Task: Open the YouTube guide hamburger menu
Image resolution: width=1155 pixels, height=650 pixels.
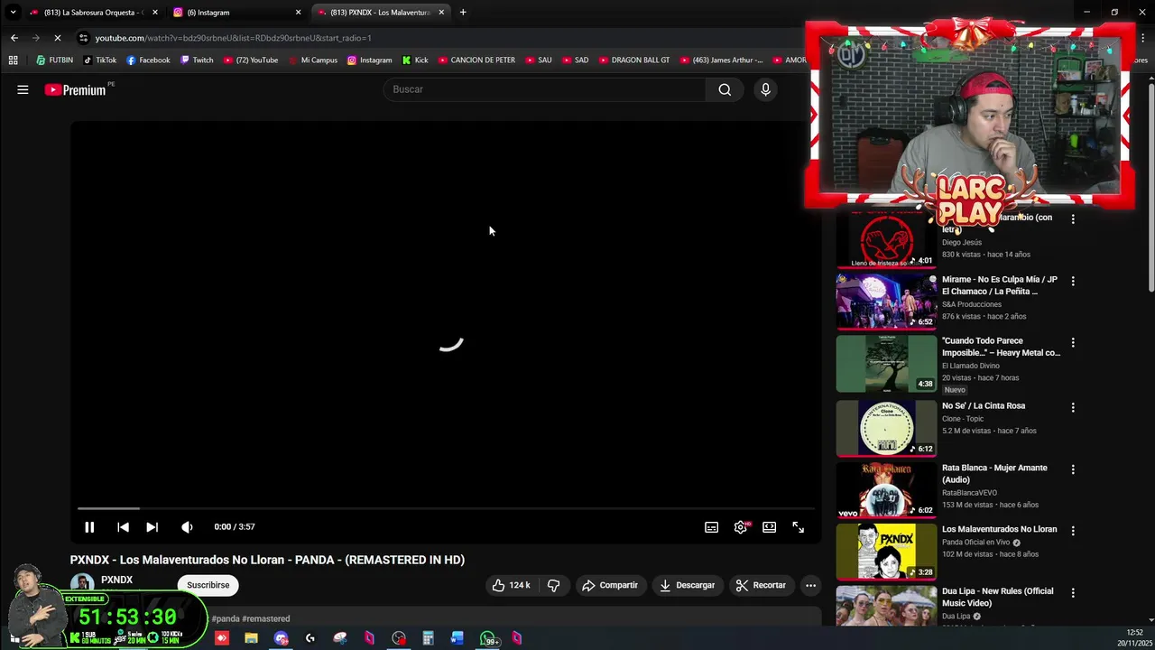Action: point(23,89)
